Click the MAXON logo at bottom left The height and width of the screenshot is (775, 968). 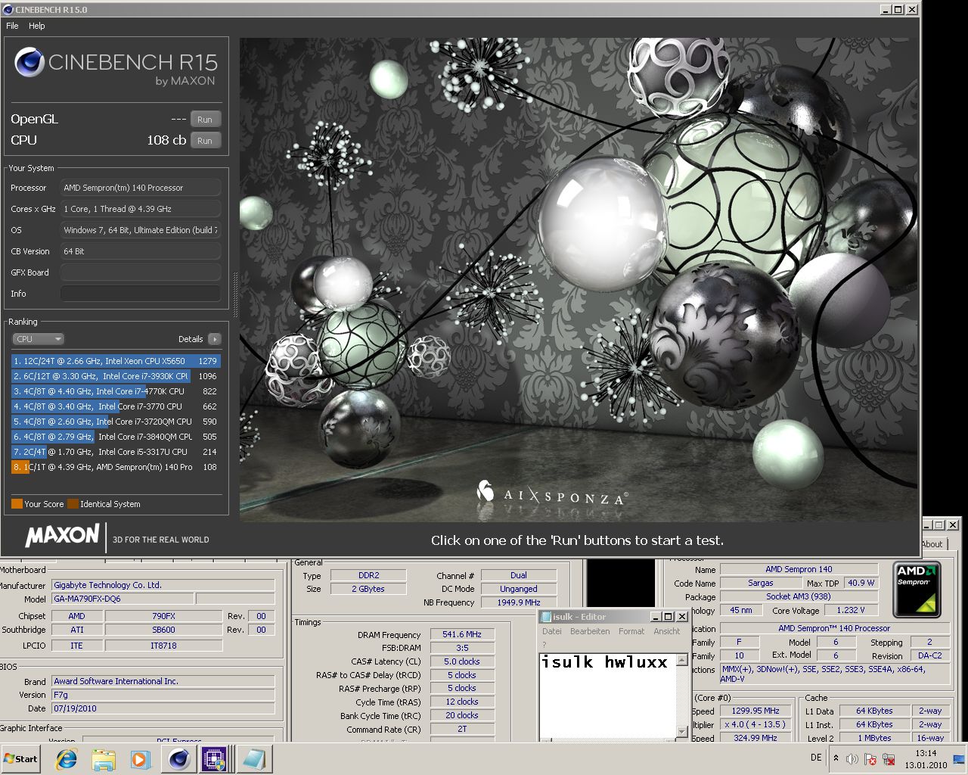(62, 536)
